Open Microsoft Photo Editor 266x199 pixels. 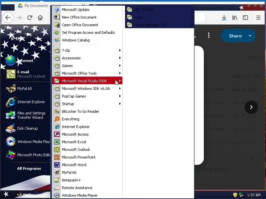[27, 155]
